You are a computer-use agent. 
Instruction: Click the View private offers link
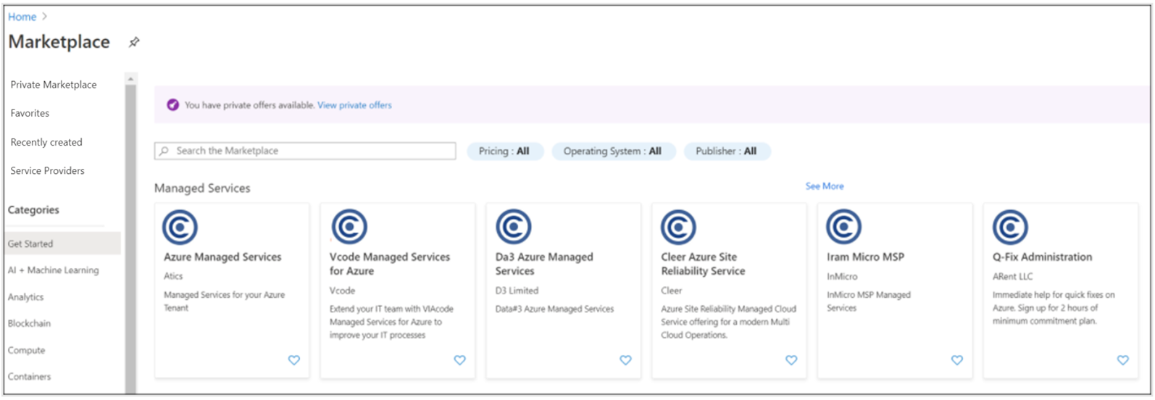[x=354, y=105]
